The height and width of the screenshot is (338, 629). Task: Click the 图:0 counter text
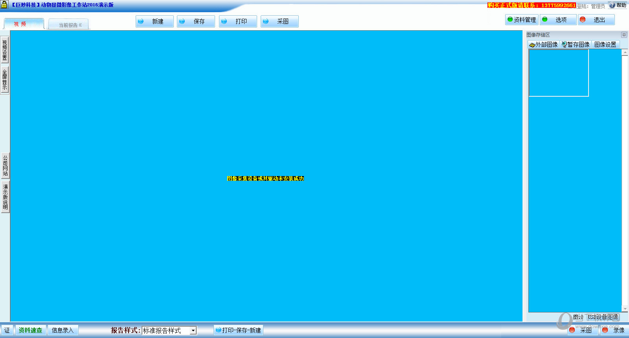578,317
